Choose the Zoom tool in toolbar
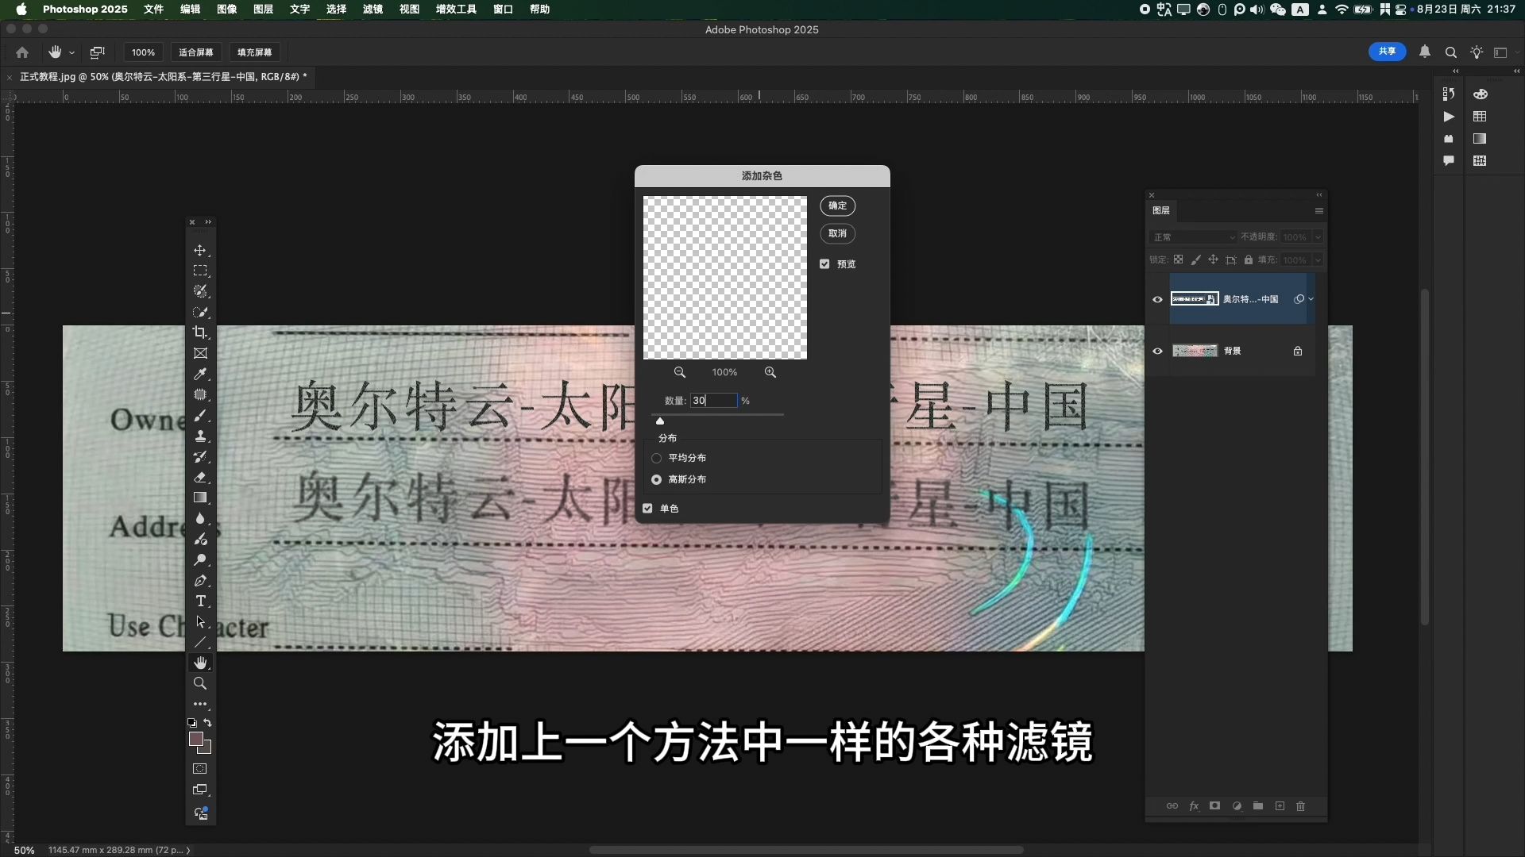The height and width of the screenshot is (857, 1525). (200, 683)
